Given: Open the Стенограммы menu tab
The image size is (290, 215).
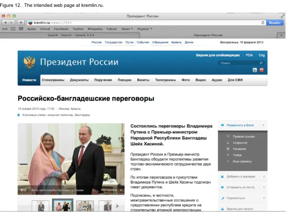Looking at the screenshot, I should coord(53,80).
